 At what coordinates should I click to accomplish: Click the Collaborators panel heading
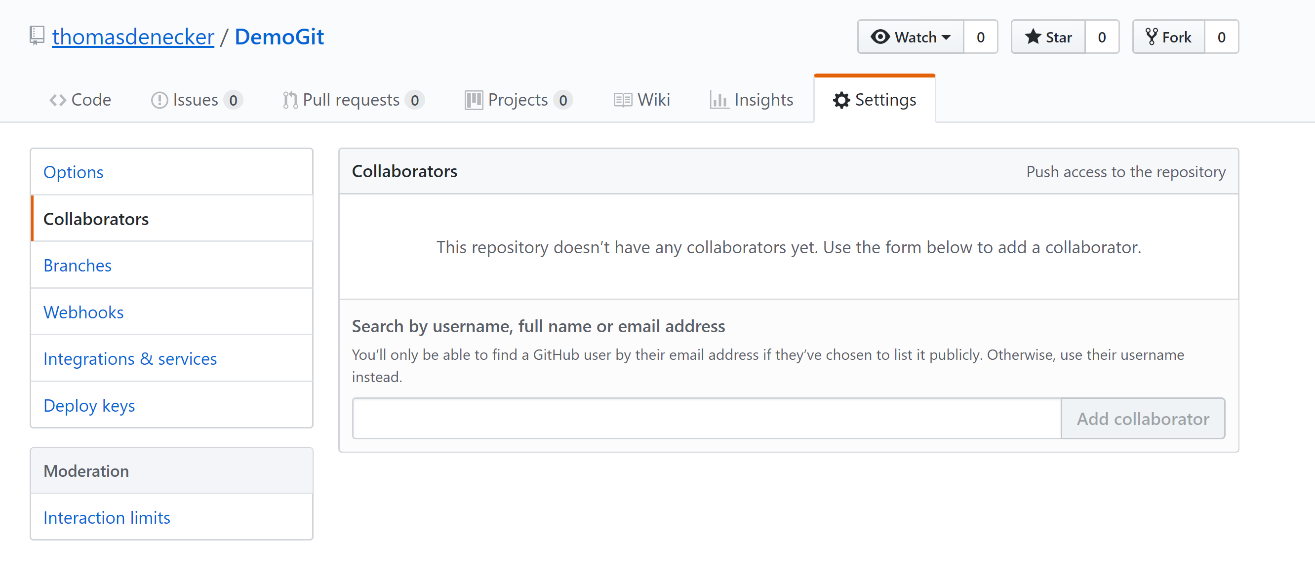[404, 171]
